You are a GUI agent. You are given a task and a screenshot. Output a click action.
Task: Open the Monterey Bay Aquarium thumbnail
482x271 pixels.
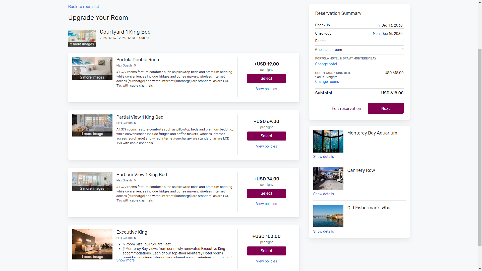(328, 141)
